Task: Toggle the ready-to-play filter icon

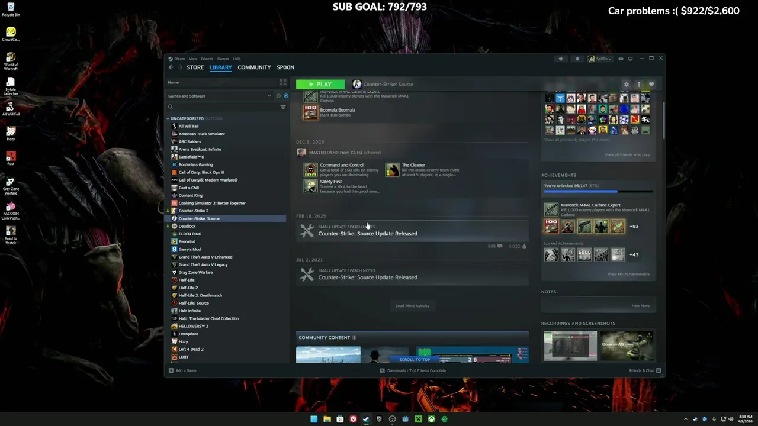Action: pyautogui.click(x=285, y=96)
